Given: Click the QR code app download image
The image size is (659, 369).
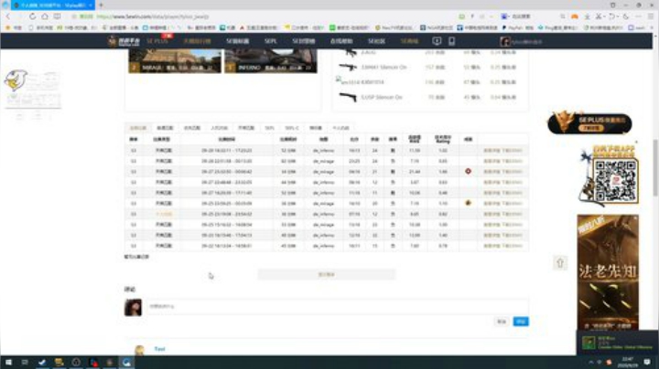Looking at the screenshot, I should 615,180.
